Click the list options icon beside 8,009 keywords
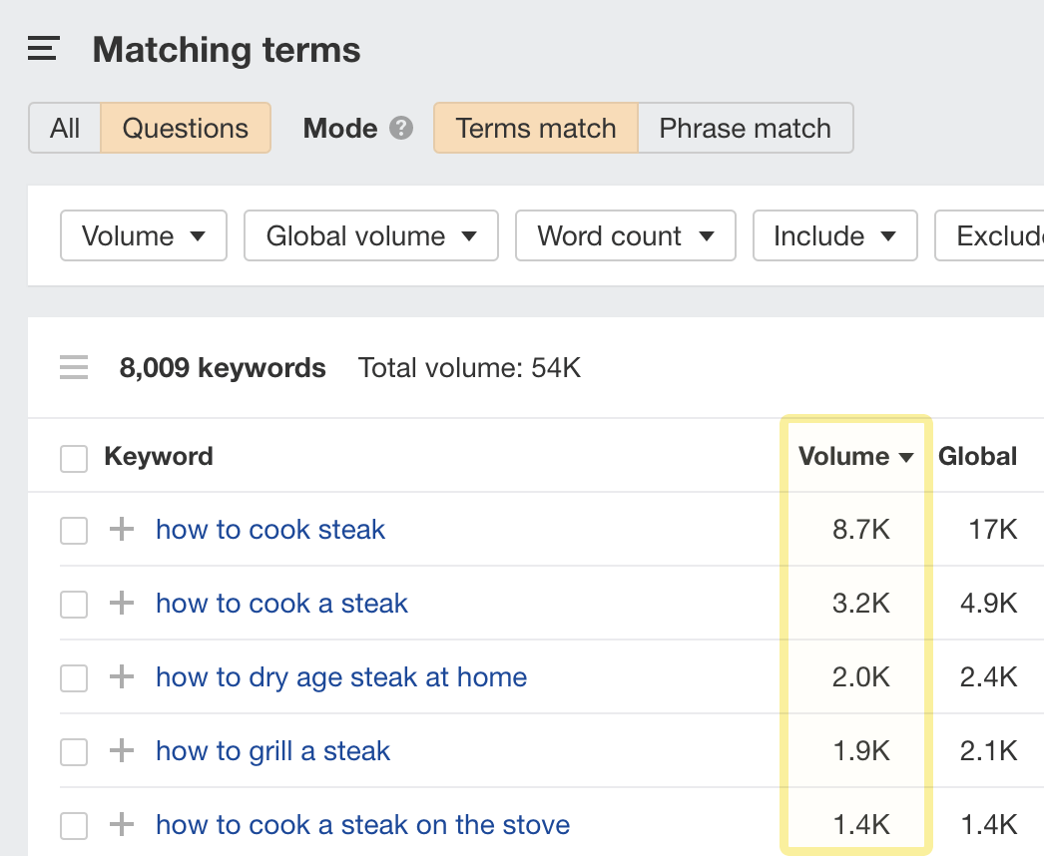This screenshot has height=856, width=1044. [74, 368]
